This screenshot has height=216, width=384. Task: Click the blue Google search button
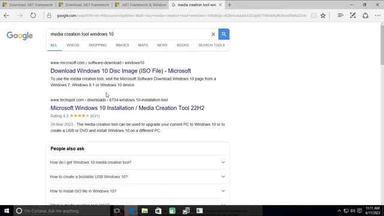point(224,34)
